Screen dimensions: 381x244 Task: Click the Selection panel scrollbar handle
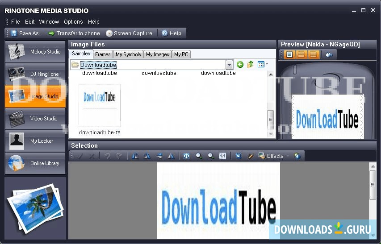(x=373, y=185)
